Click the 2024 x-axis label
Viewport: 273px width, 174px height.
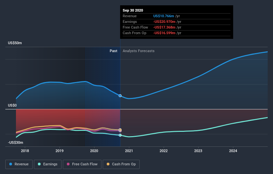tap(233, 151)
